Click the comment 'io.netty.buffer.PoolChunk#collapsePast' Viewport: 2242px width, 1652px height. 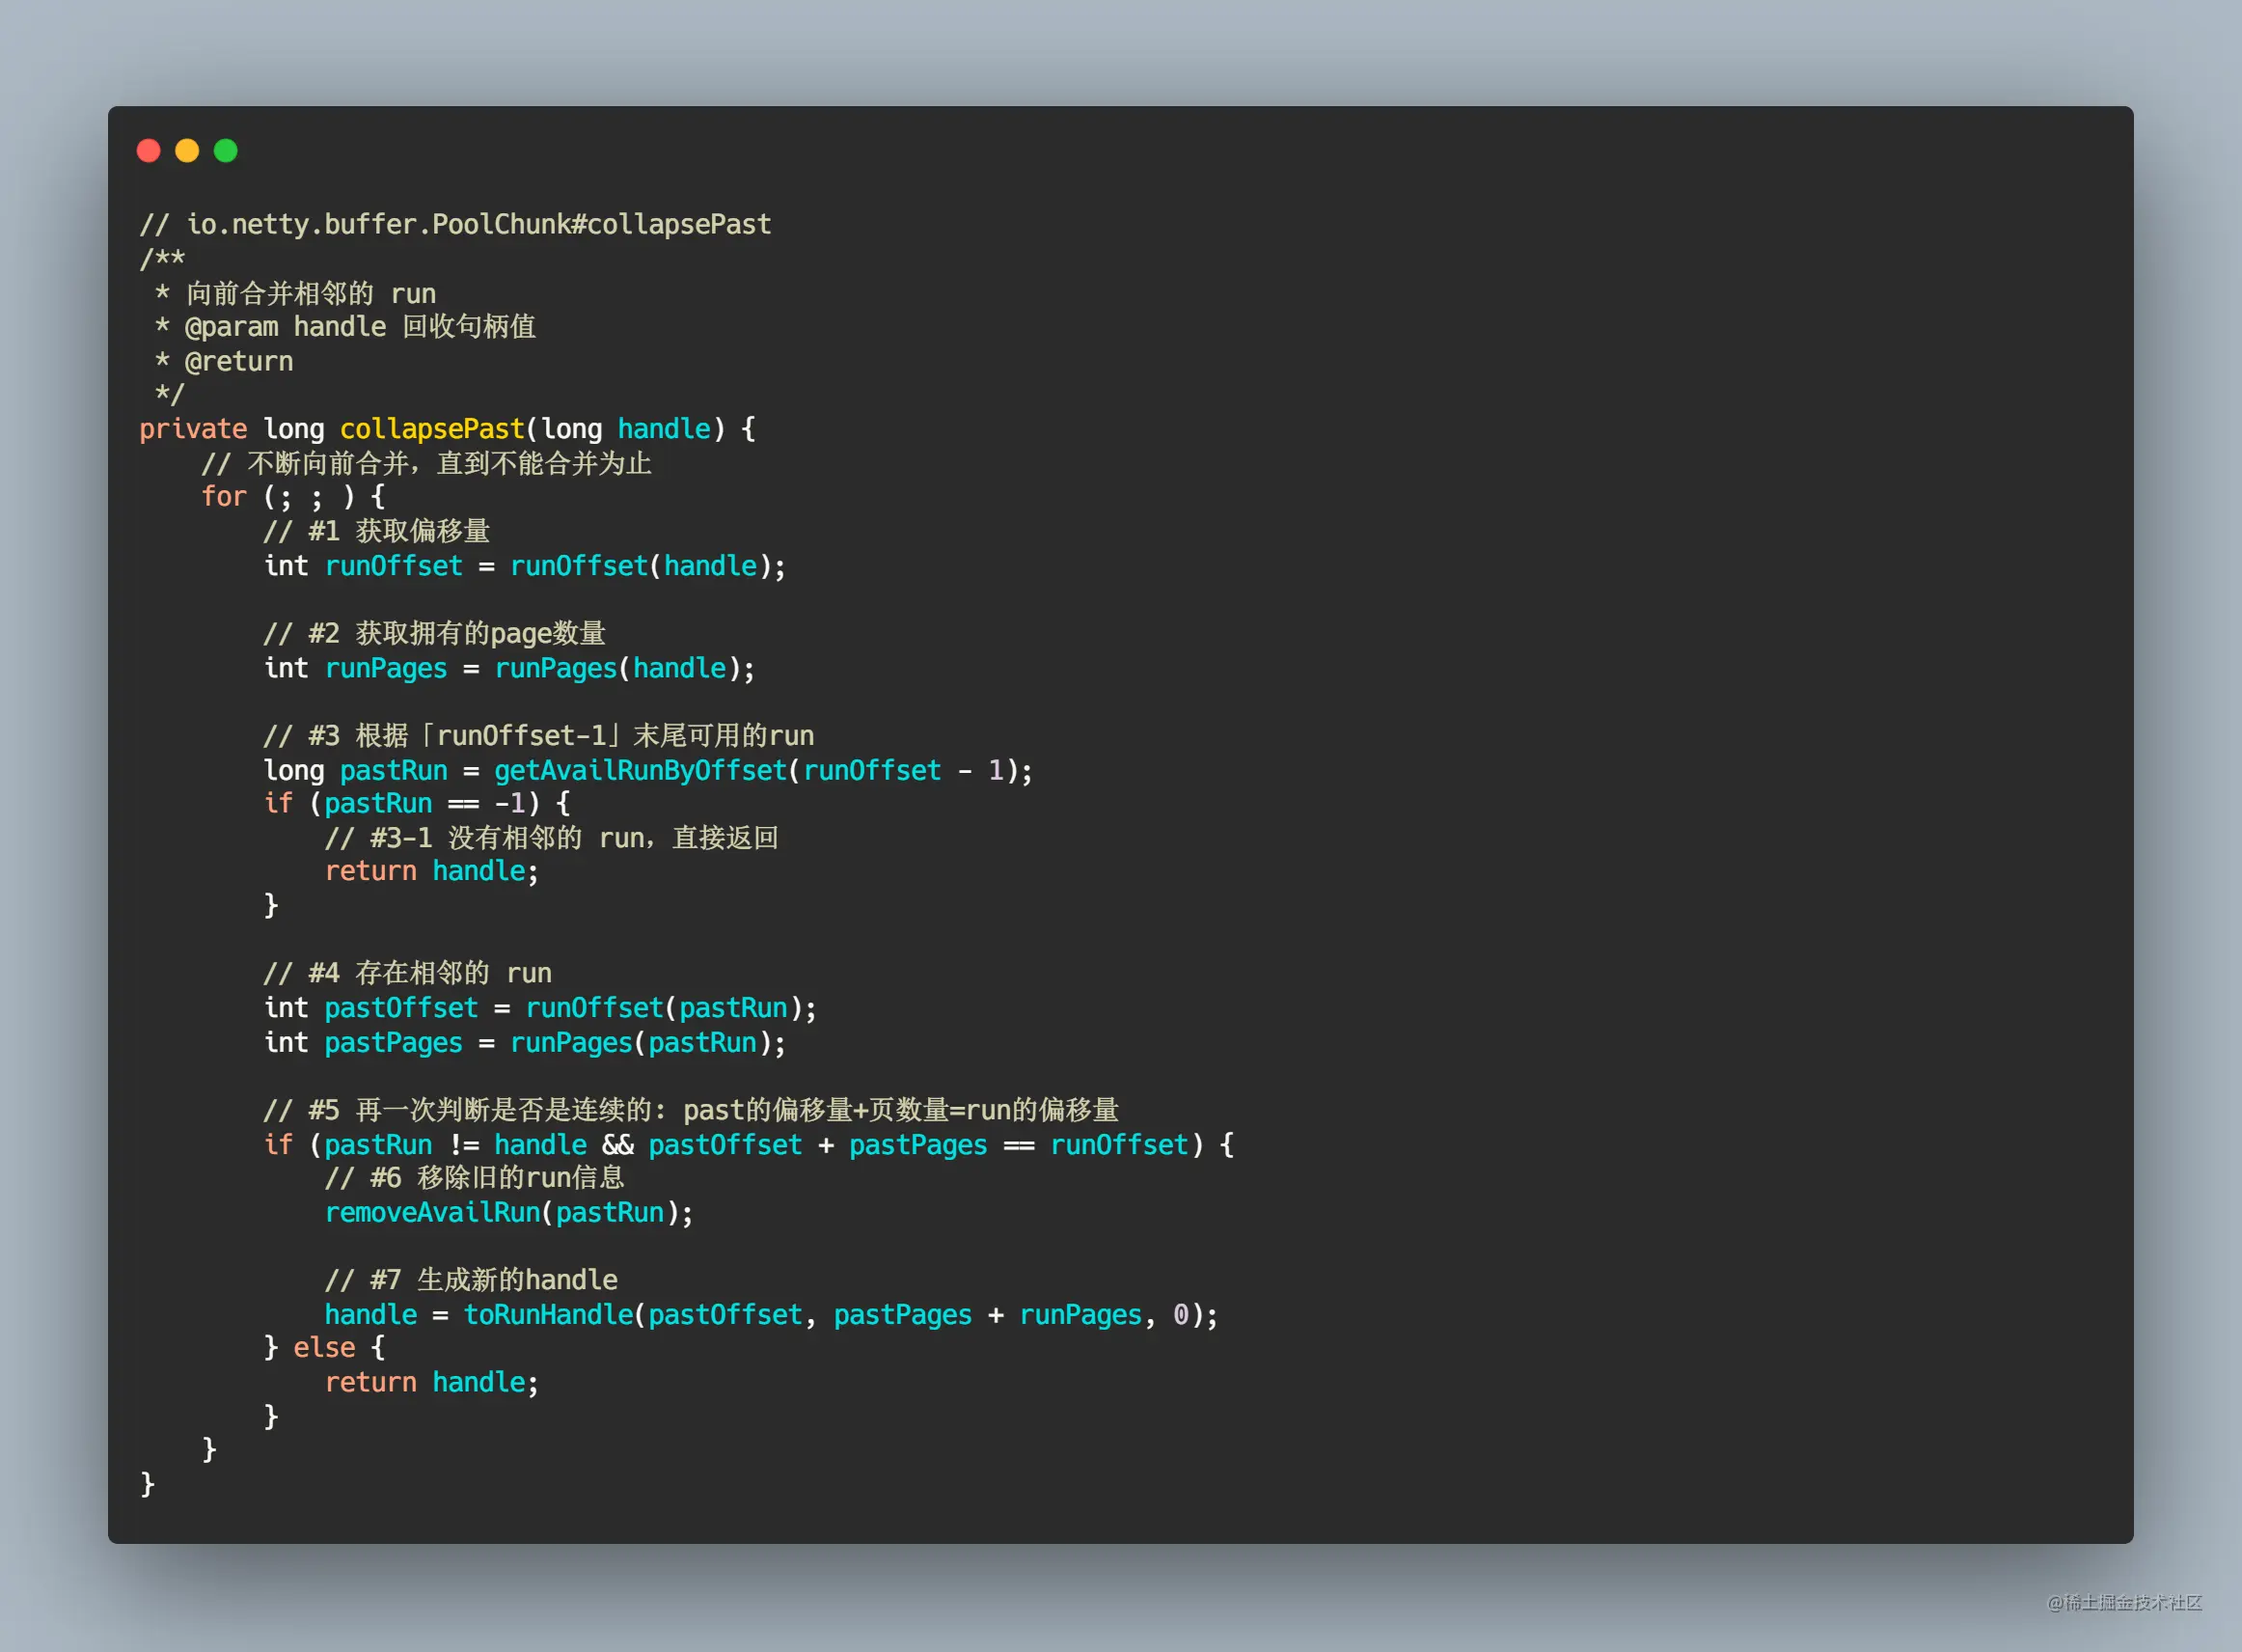pos(454,225)
